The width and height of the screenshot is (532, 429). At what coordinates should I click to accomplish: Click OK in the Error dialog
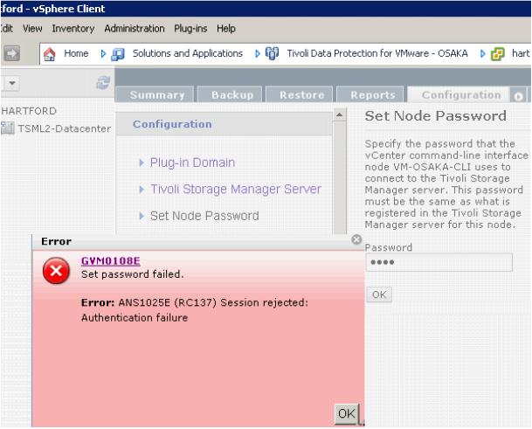coord(347,414)
